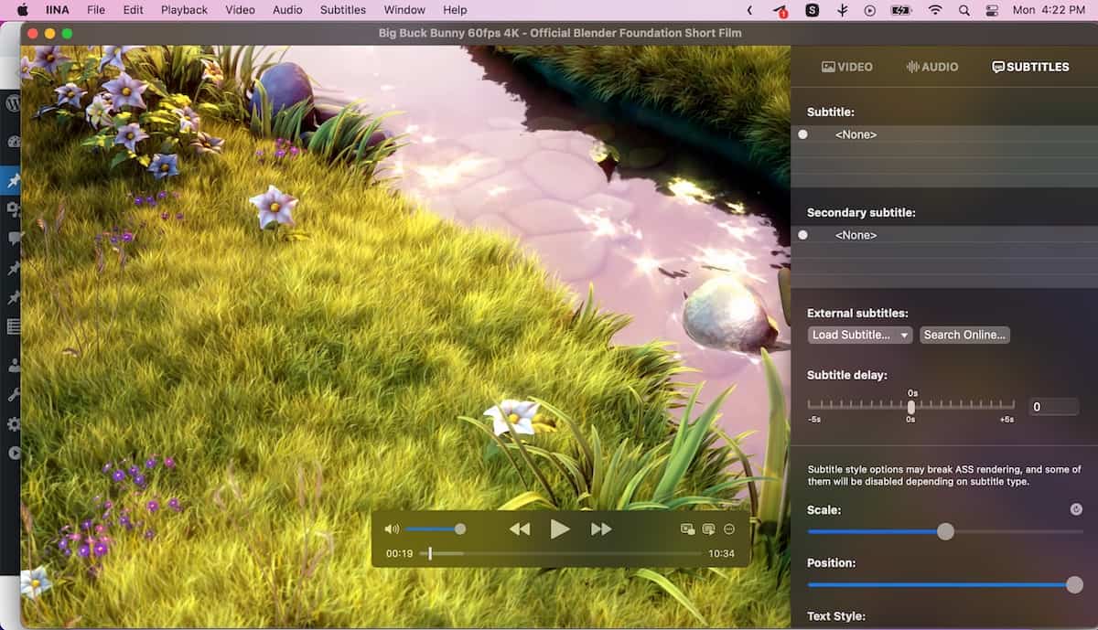Click the Search Online... button
Image resolution: width=1098 pixels, height=630 pixels.
964,335
